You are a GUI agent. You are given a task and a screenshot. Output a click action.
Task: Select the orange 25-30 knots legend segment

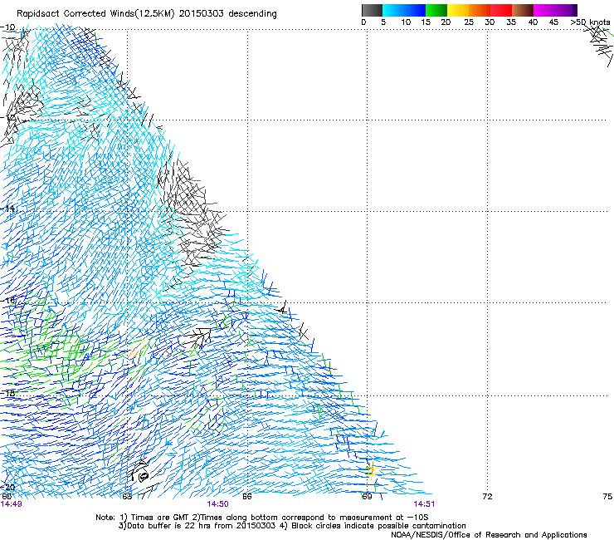480,10
